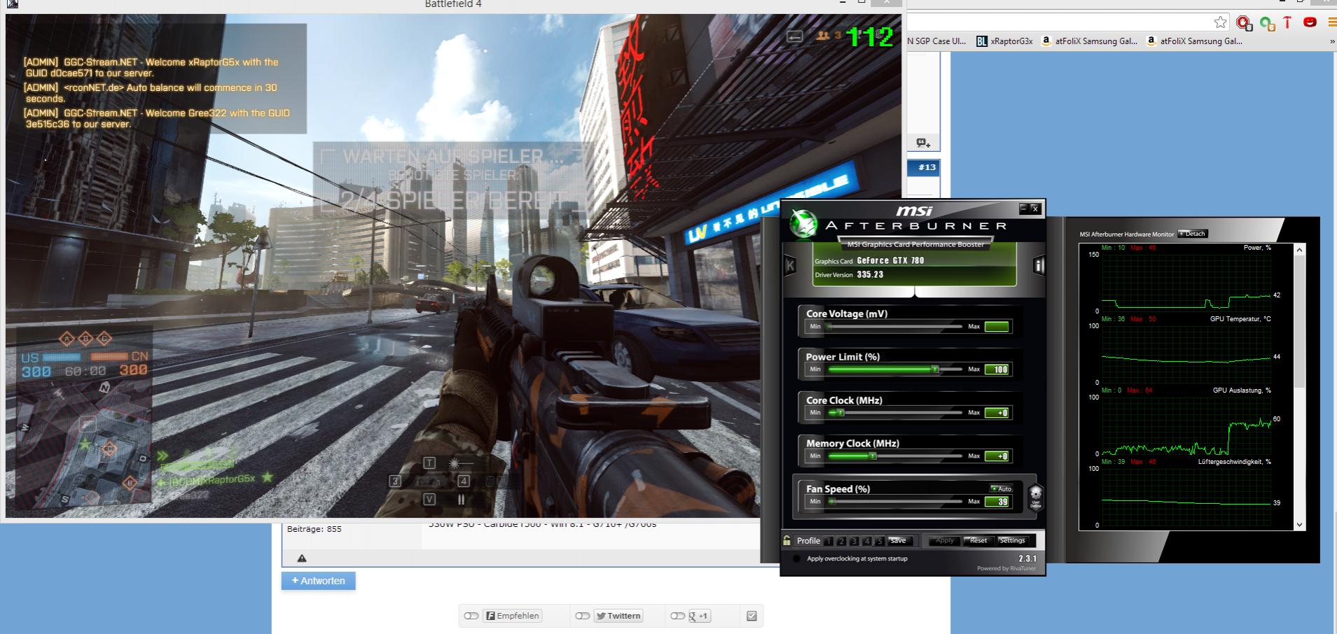Detach the Hardware Monitor panel
The height and width of the screenshot is (634, 1337).
tap(1193, 234)
